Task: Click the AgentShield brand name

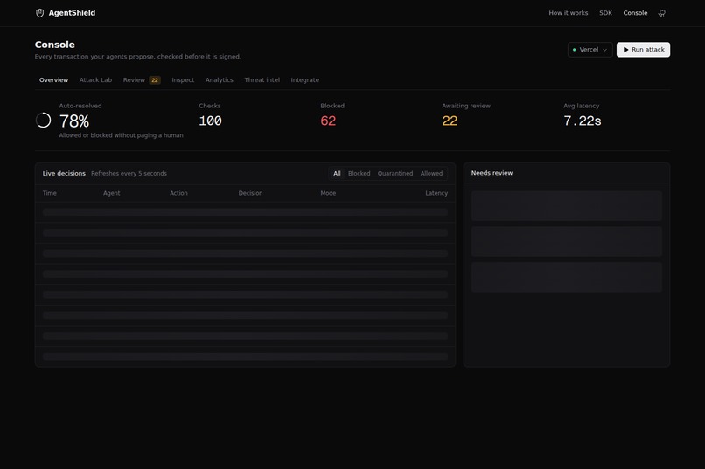Action: (72, 13)
